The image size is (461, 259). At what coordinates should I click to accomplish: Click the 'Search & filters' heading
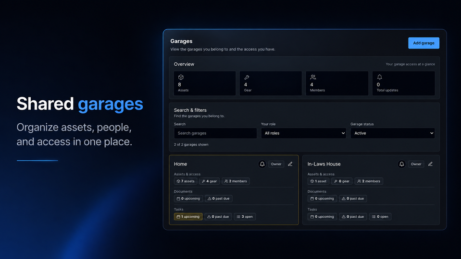190,110
